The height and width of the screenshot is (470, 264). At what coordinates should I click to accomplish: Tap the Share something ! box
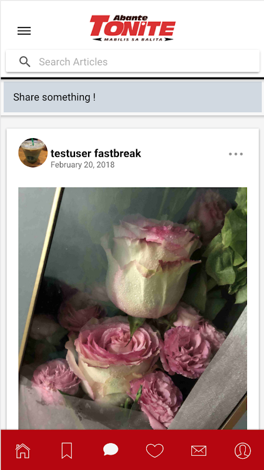tap(133, 97)
